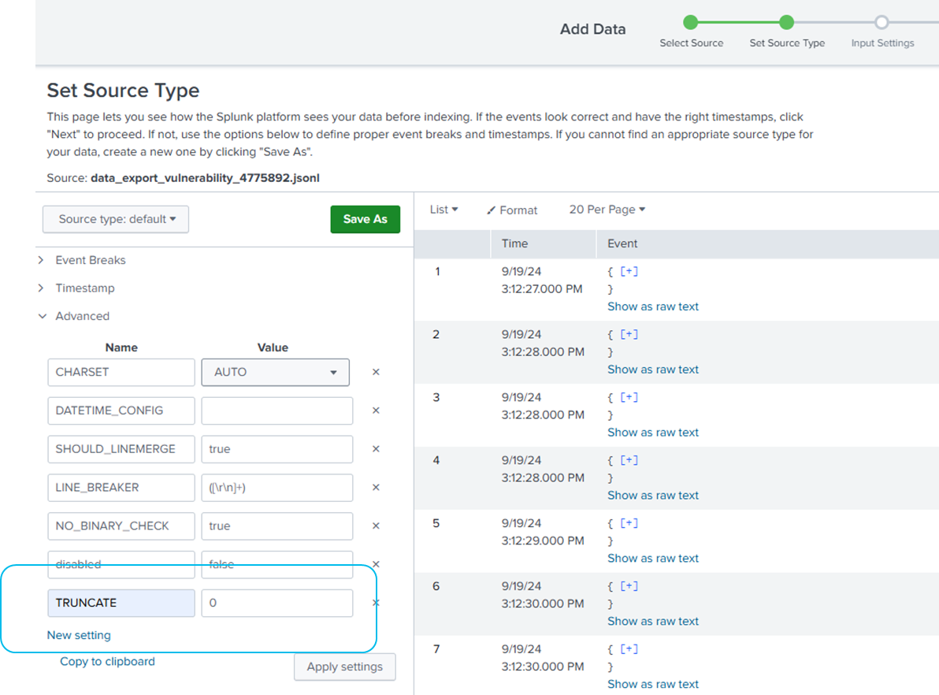This screenshot has width=939, height=695.
Task: Open the Source type: default dropdown
Action: tap(115, 219)
